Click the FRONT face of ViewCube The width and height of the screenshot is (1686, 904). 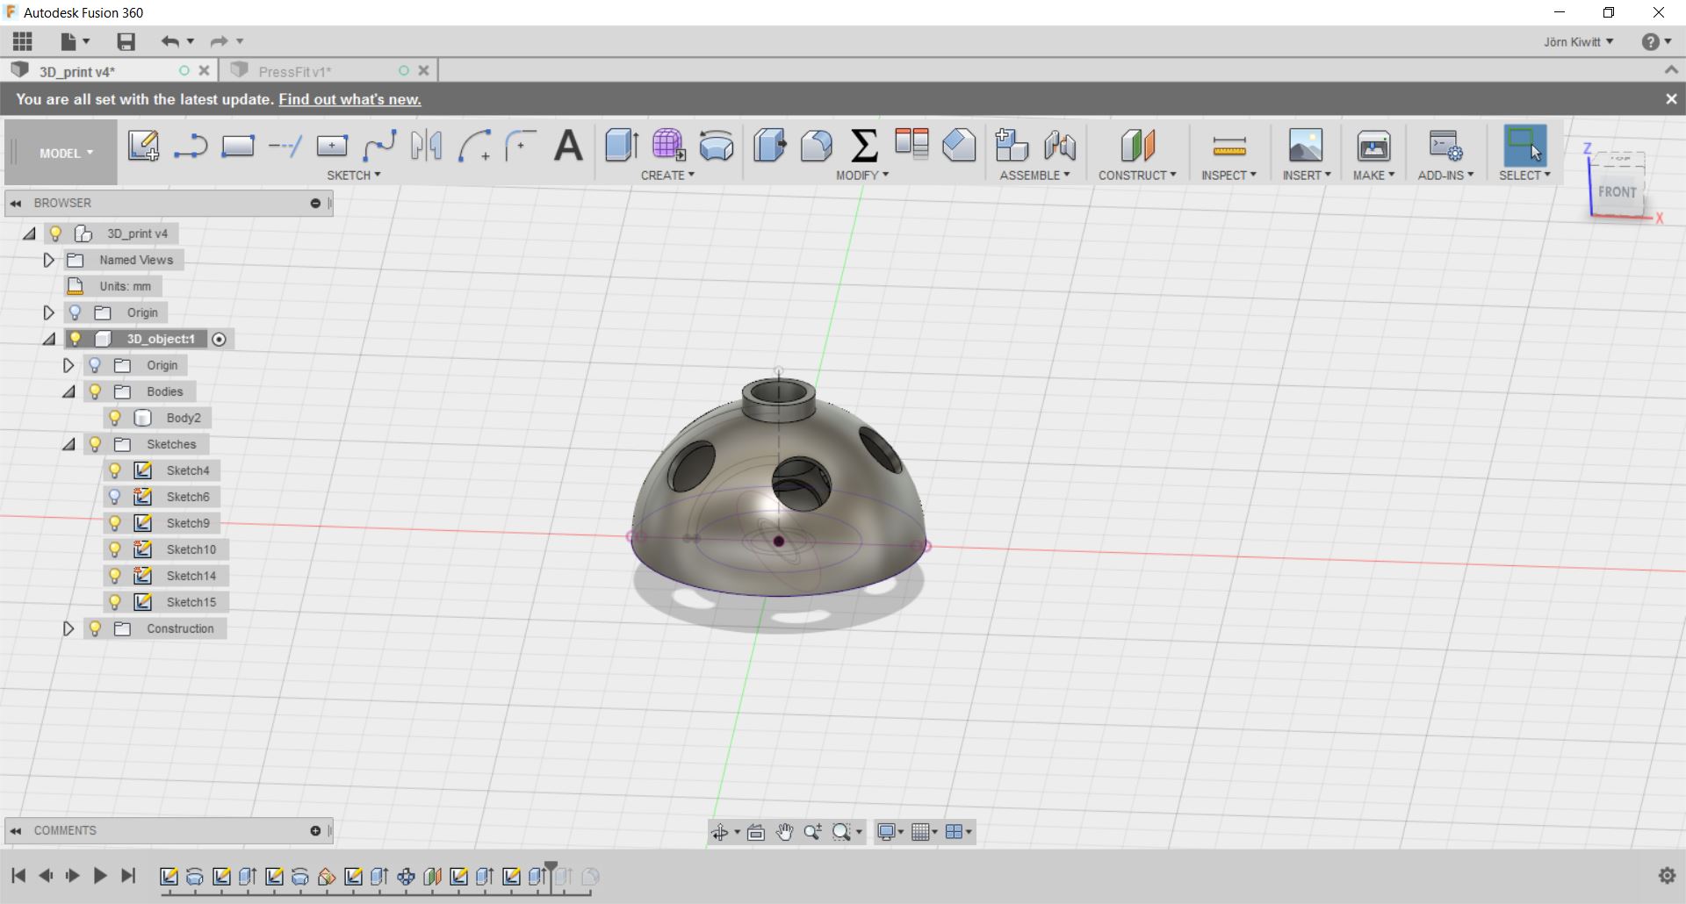[1617, 191]
